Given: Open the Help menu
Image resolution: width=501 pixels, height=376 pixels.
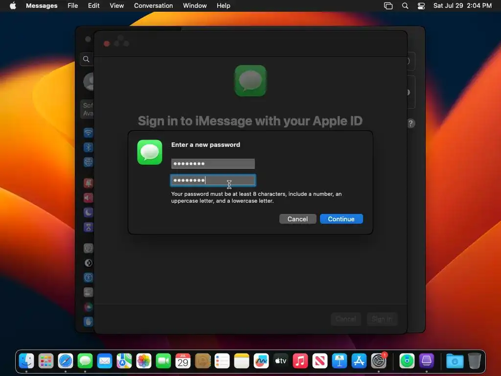Looking at the screenshot, I should [x=223, y=5].
